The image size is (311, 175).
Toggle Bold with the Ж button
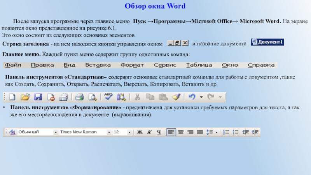140,132
